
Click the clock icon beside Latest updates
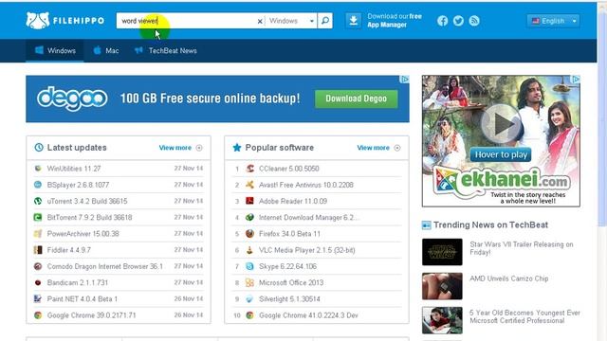pos(39,148)
